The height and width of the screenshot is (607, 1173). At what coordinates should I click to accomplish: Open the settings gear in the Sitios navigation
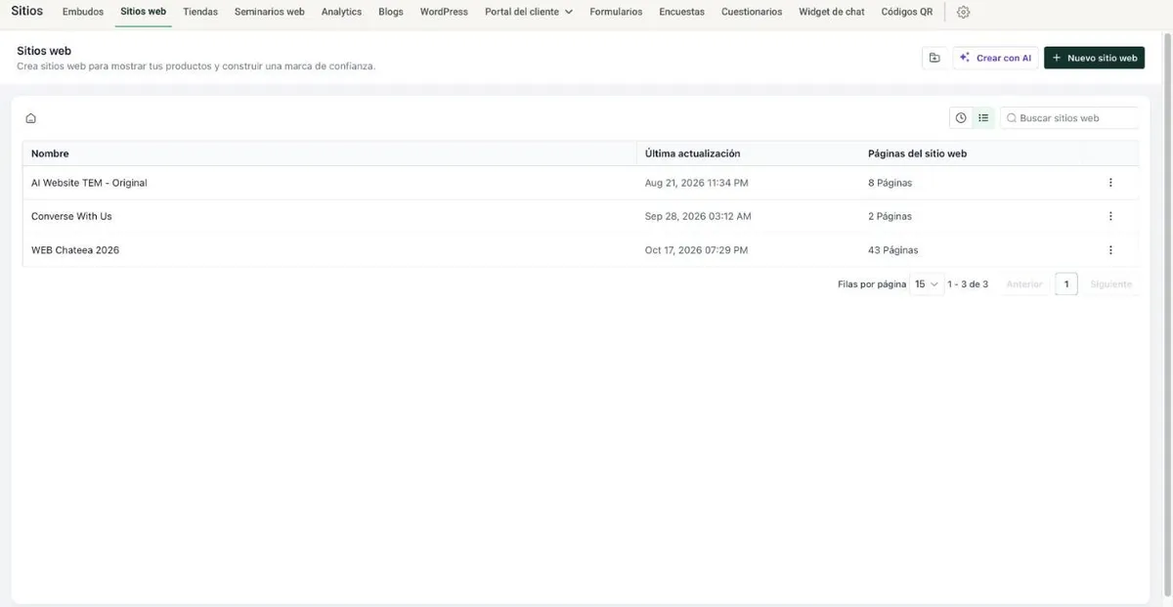click(963, 12)
